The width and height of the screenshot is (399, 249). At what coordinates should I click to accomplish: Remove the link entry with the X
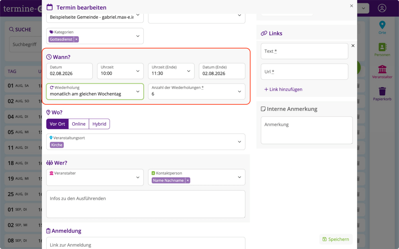[x=353, y=46]
